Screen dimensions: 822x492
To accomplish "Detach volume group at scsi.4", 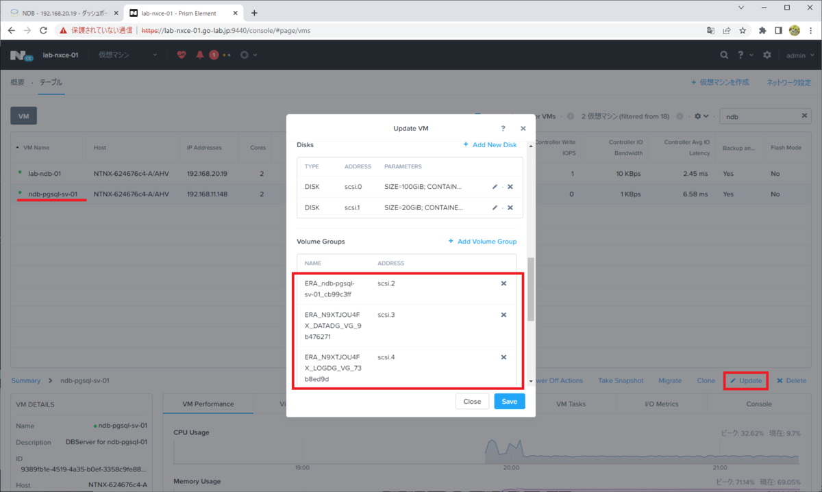I will click(503, 357).
